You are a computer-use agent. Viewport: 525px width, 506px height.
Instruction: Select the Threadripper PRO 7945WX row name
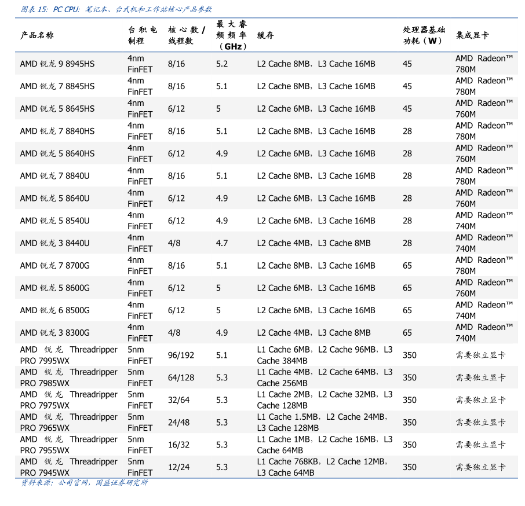[x=68, y=467]
